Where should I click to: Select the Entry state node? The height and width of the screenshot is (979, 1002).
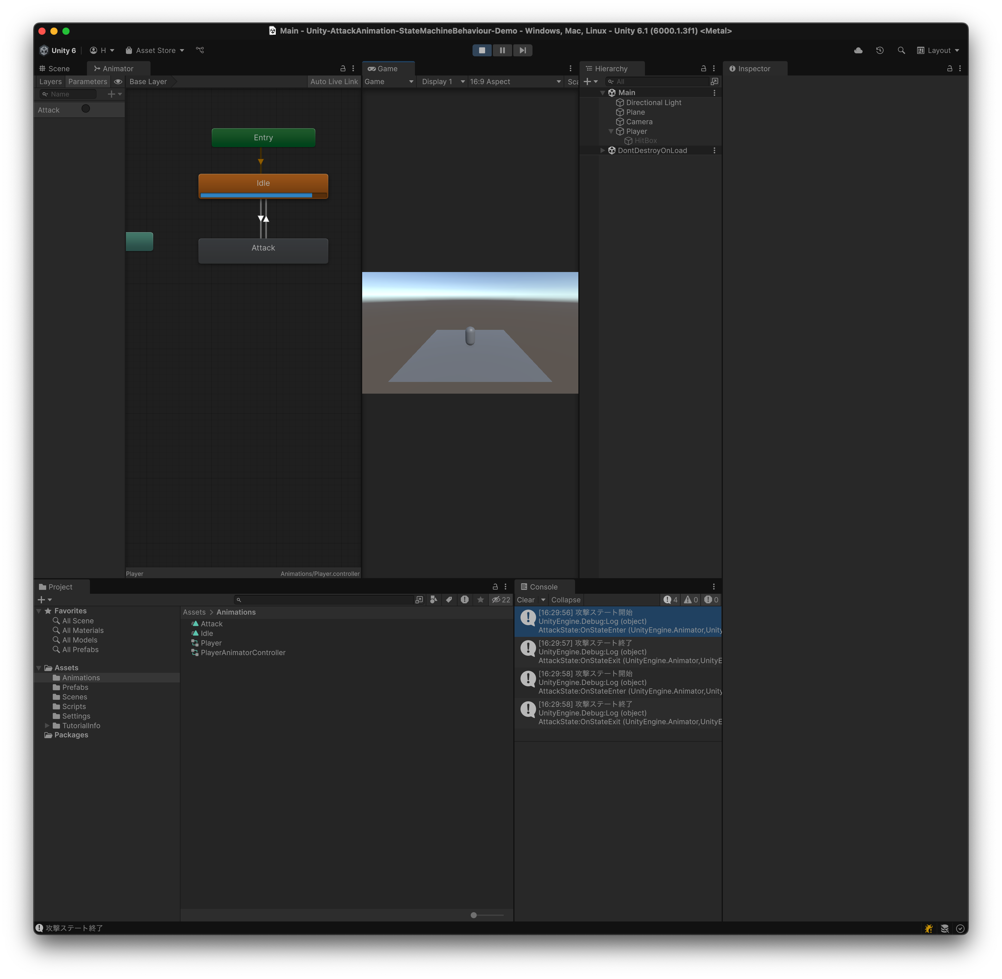[x=264, y=137]
